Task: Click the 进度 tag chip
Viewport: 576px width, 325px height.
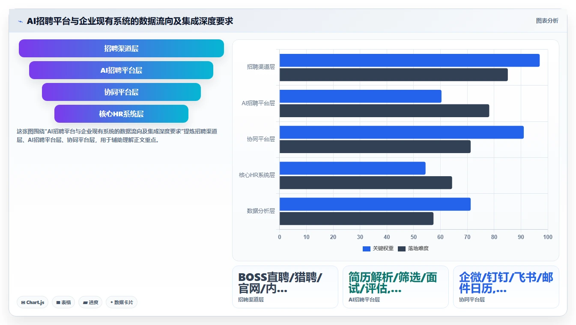Action: (x=90, y=302)
